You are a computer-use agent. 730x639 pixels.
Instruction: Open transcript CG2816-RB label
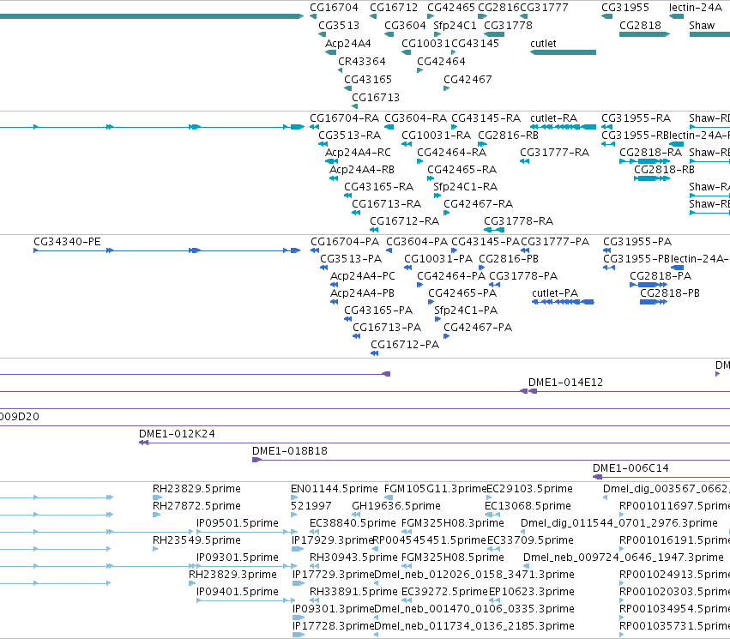(x=508, y=136)
